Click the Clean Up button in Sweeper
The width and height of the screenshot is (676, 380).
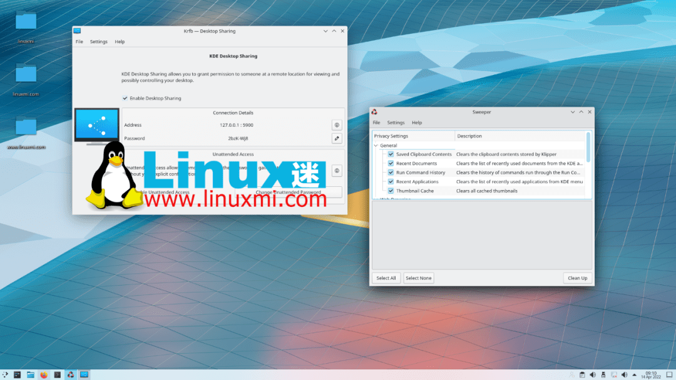pos(576,277)
